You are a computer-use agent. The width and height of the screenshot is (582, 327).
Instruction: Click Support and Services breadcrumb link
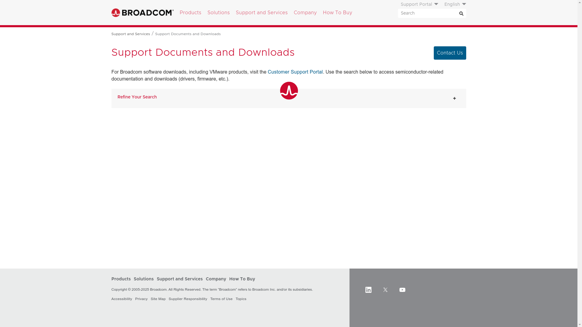coord(131,34)
